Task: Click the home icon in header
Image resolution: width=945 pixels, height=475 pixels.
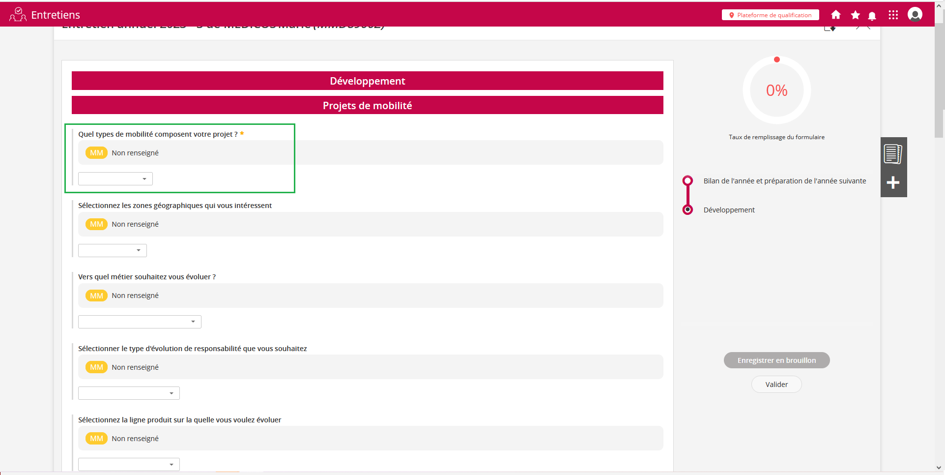Action: tap(835, 15)
